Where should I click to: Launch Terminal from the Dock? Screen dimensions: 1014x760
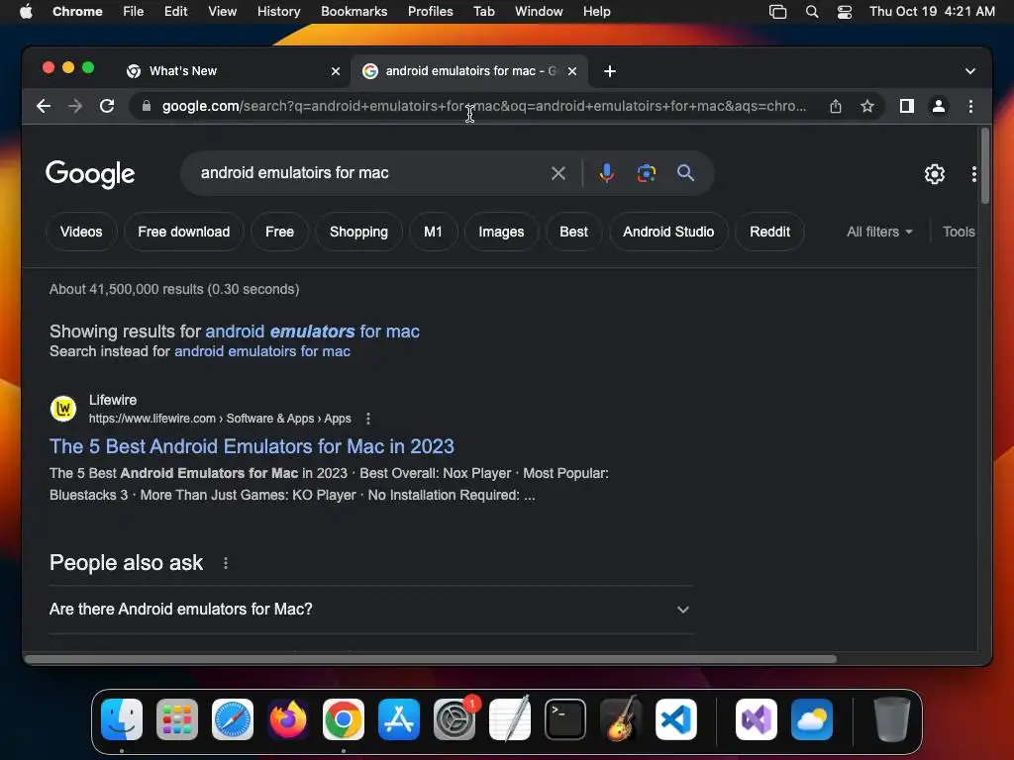pyautogui.click(x=565, y=719)
